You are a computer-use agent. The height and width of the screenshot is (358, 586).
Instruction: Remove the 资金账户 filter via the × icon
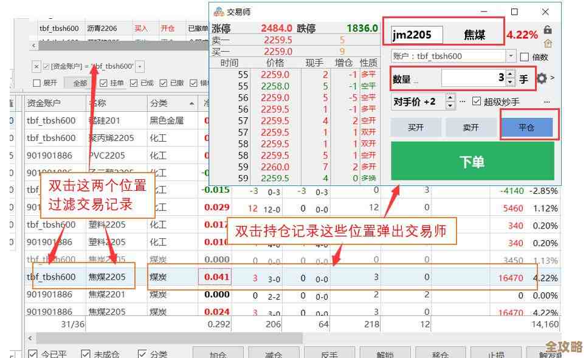click(x=36, y=66)
